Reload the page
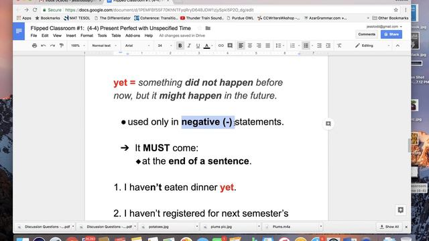 [35, 10]
